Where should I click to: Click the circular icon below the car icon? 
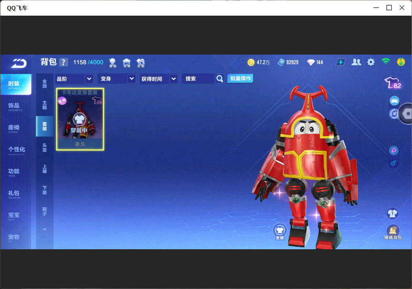pos(394,114)
